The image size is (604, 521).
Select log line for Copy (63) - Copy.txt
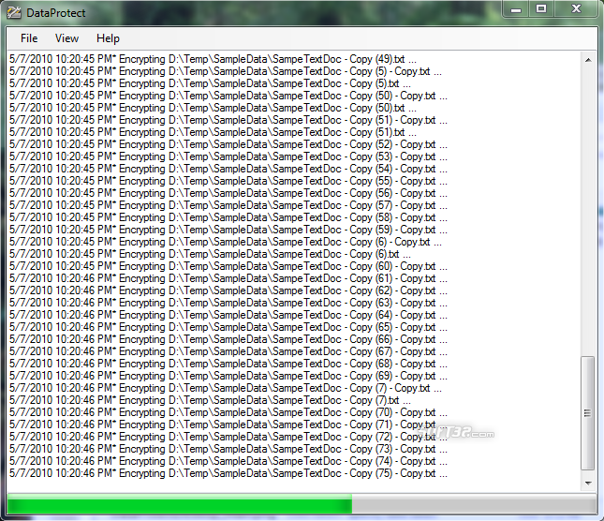click(228, 304)
